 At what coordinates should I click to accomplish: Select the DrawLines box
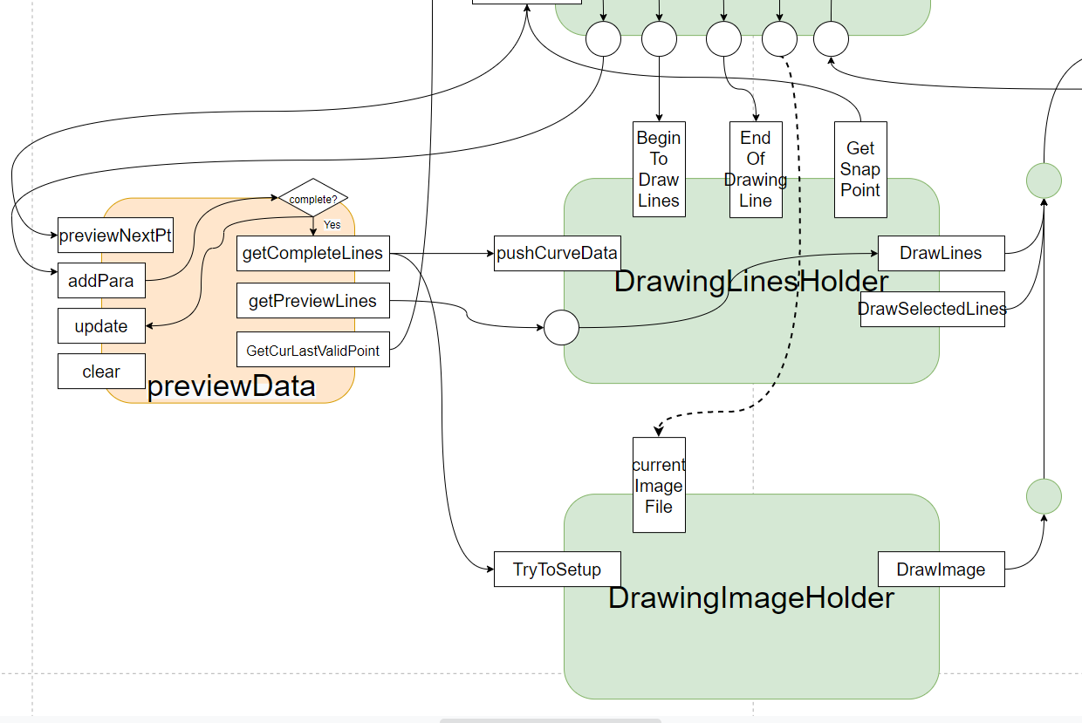click(942, 254)
